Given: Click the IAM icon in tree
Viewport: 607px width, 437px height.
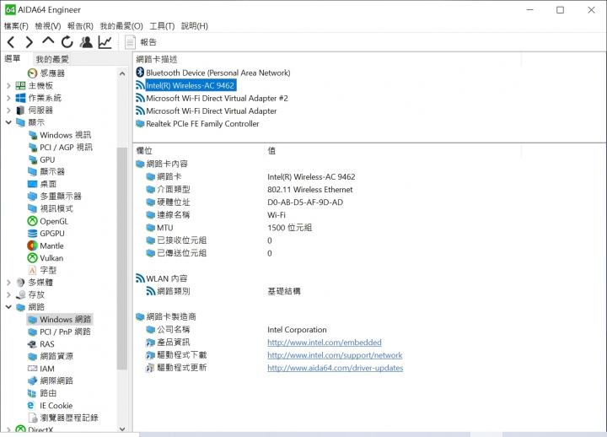Looking at the screenshot, I should click(33, 369).
